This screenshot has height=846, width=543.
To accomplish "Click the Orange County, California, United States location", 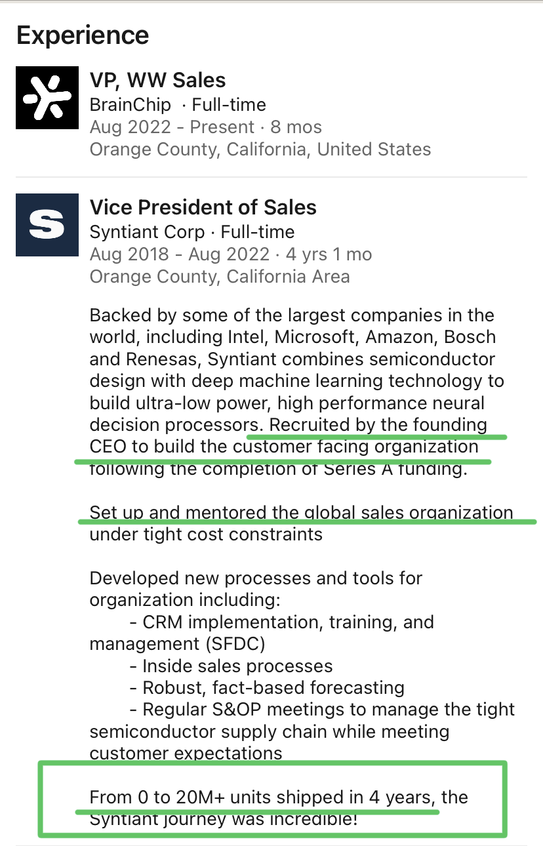I will click(x=260, y=150).
